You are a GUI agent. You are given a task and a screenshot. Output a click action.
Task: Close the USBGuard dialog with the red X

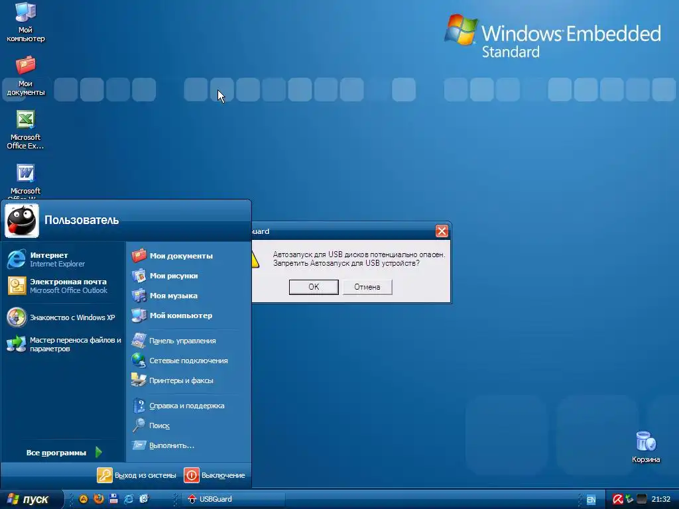[442, 231]
